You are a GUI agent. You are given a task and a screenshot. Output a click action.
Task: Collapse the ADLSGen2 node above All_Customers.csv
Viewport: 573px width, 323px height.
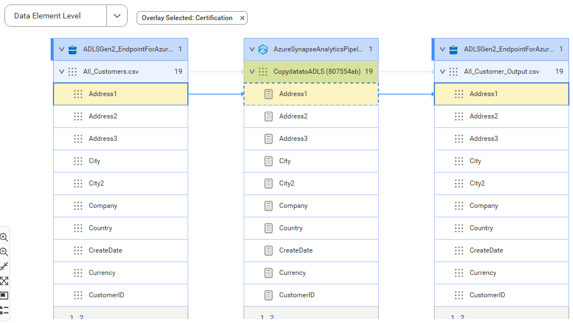click(x=62, y=49)
